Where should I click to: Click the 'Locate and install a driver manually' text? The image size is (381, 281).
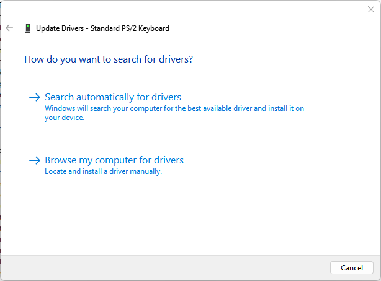pos(103,171)
